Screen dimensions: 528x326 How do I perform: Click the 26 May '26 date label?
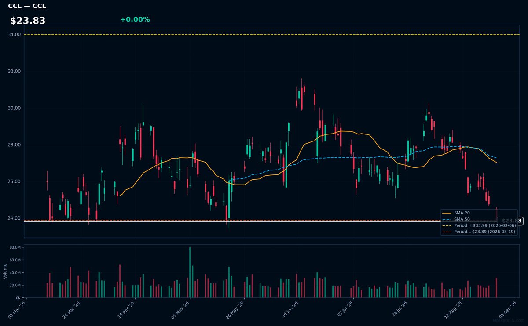(235, 310)
